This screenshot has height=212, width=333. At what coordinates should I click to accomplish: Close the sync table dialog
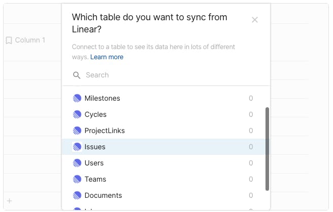(255, 20)
